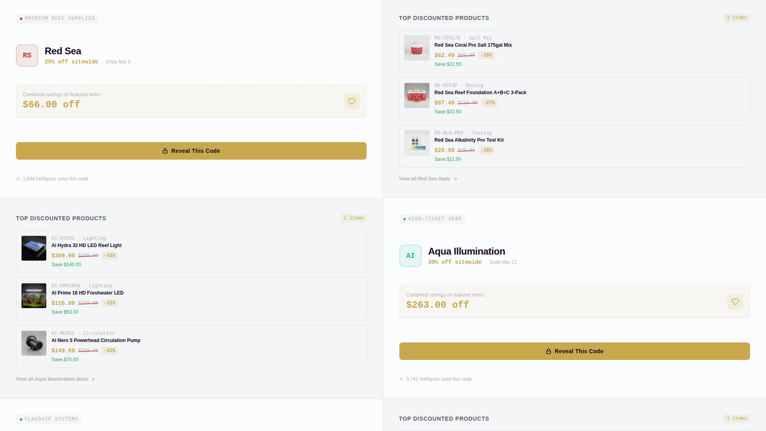Open the Reef Foundation A+B+C 3-Pack thumbnail
Viewport: 766px width, 431px height.
click(417, 95)
